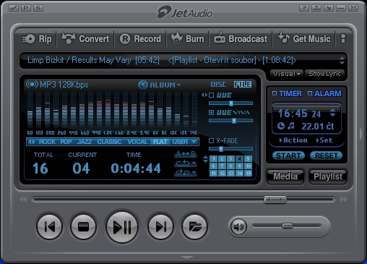This screenshot has height=264, width=367.
Task: Click the rewind double-arrow icon
Action: click(23, 200)
